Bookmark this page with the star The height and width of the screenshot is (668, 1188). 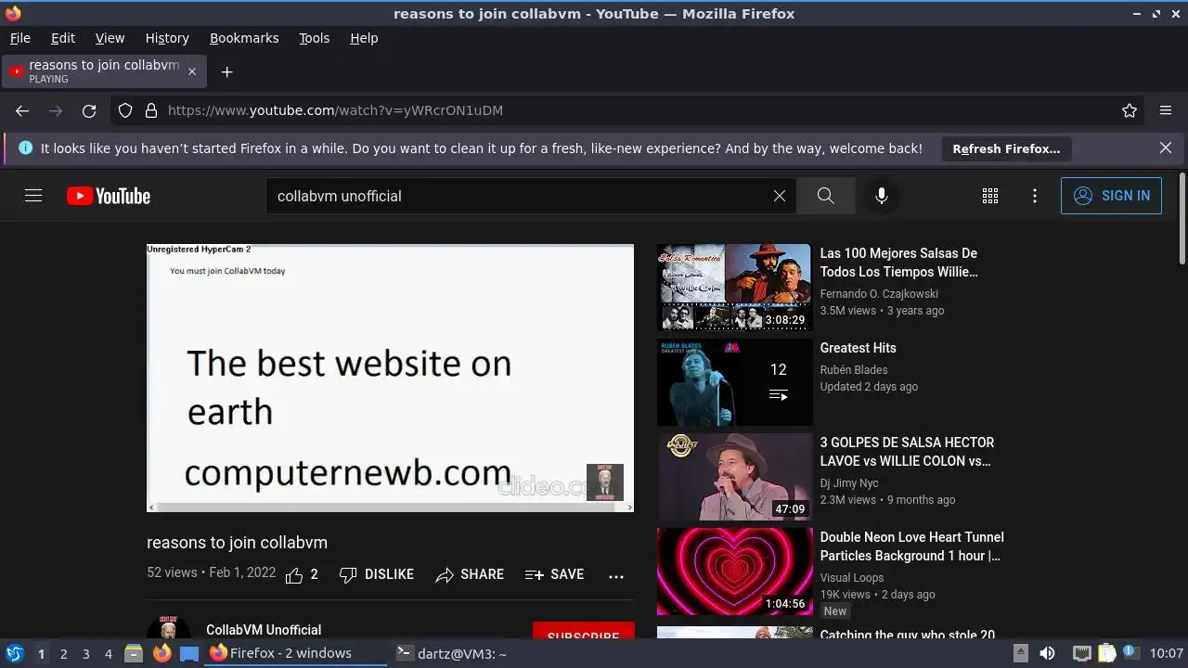click(x=1130, y=110)
